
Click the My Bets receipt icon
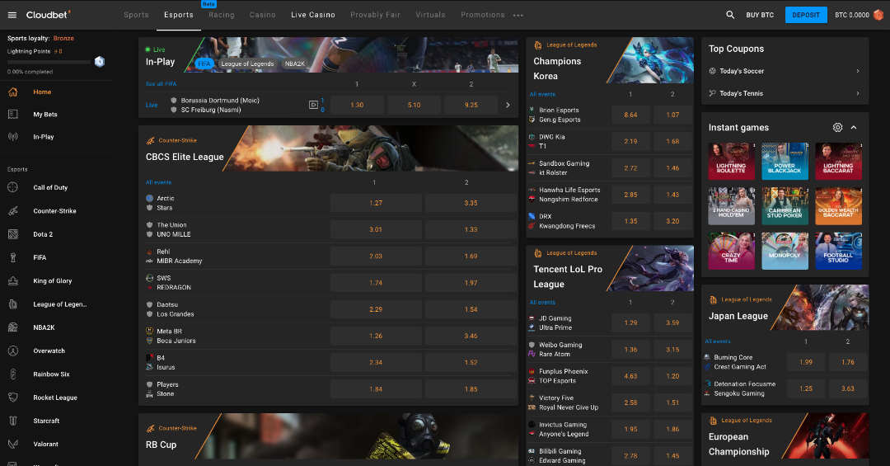coord(13,114)
